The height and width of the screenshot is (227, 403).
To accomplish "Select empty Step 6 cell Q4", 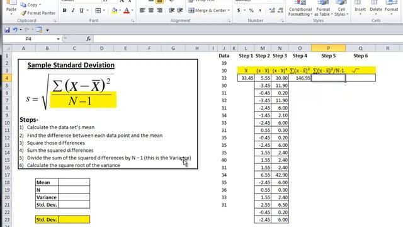I will pos(361,78).
